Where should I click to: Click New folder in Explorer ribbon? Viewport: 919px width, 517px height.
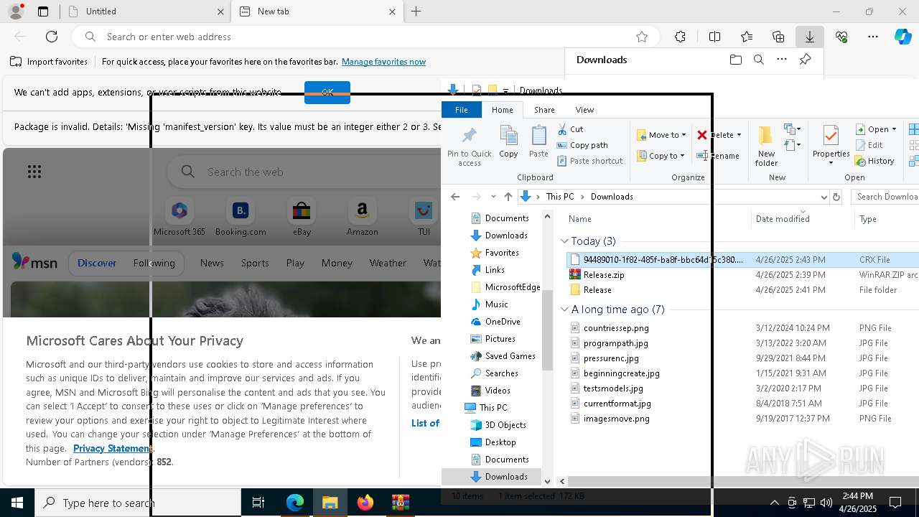[x=766, y=146]
